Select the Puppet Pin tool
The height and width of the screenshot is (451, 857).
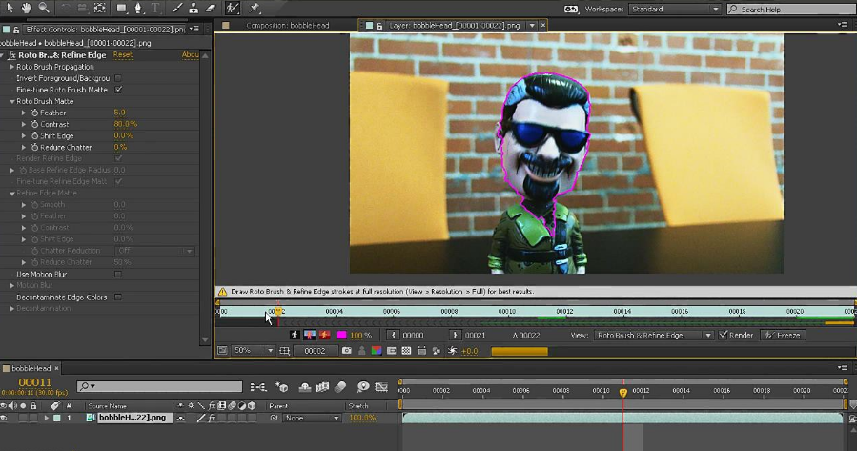point(255,9)
